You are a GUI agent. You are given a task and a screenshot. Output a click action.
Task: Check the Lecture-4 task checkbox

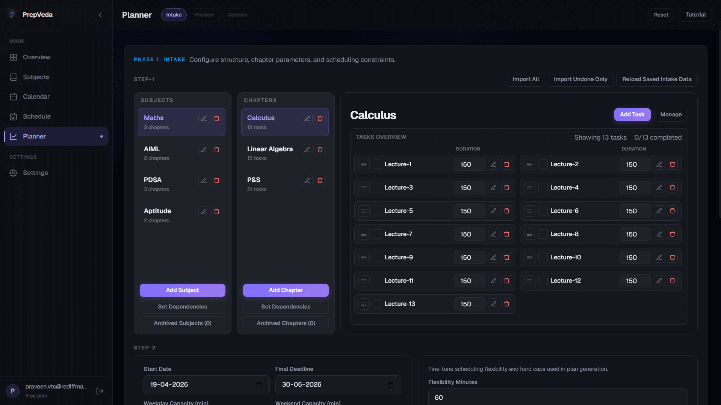coord(543,188)
